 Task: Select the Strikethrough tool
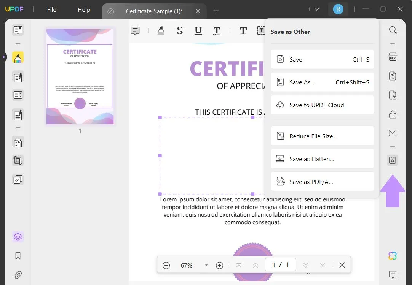pos(180,31)
